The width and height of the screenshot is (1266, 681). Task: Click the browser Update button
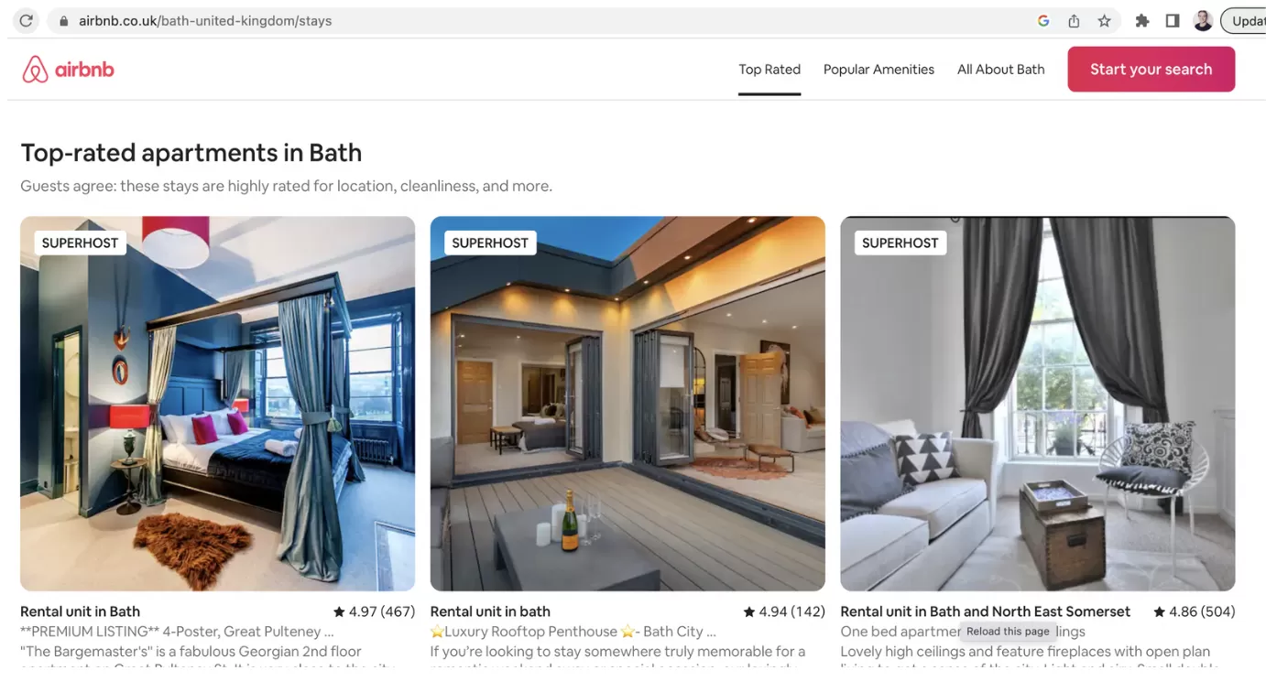[x=1244, y=20]
